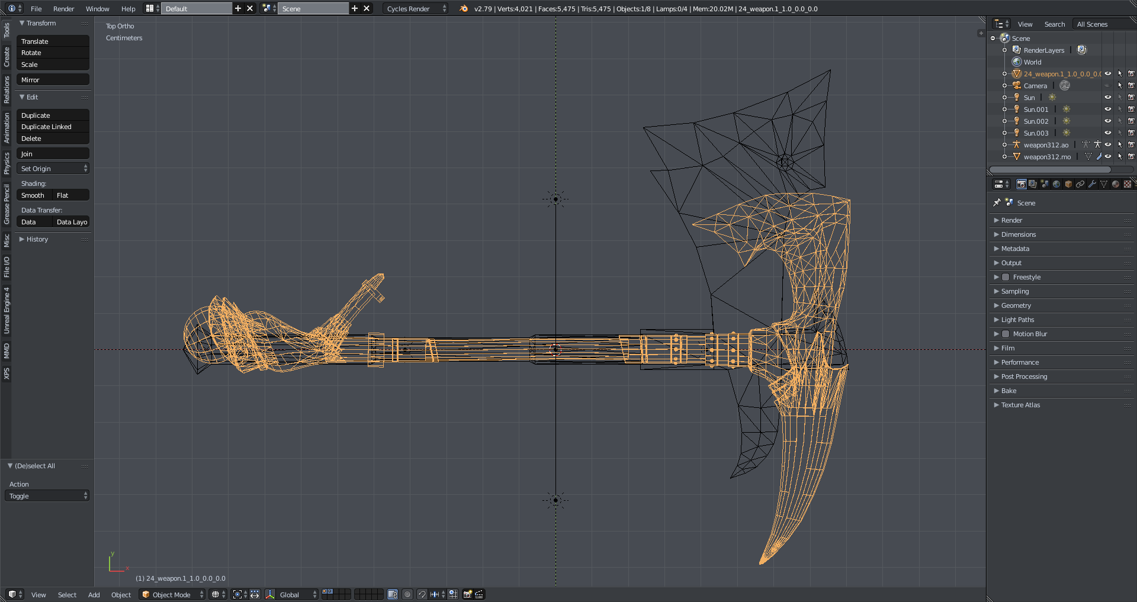The image size is (1137, 602).
Task: Toggle snap magnet button
Action: [422, 594]
